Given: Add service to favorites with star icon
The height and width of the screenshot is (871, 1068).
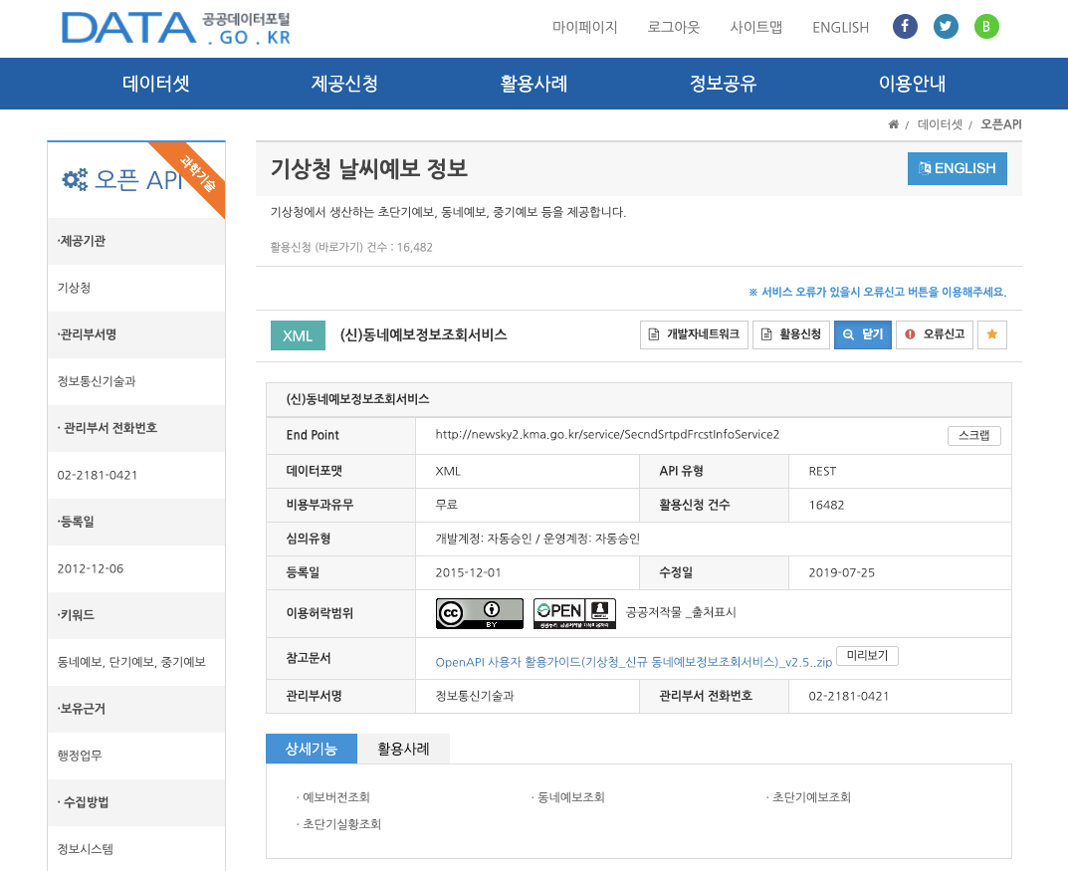Looking at the screenshot, I should pyautogui.click(x=991, y=334).
